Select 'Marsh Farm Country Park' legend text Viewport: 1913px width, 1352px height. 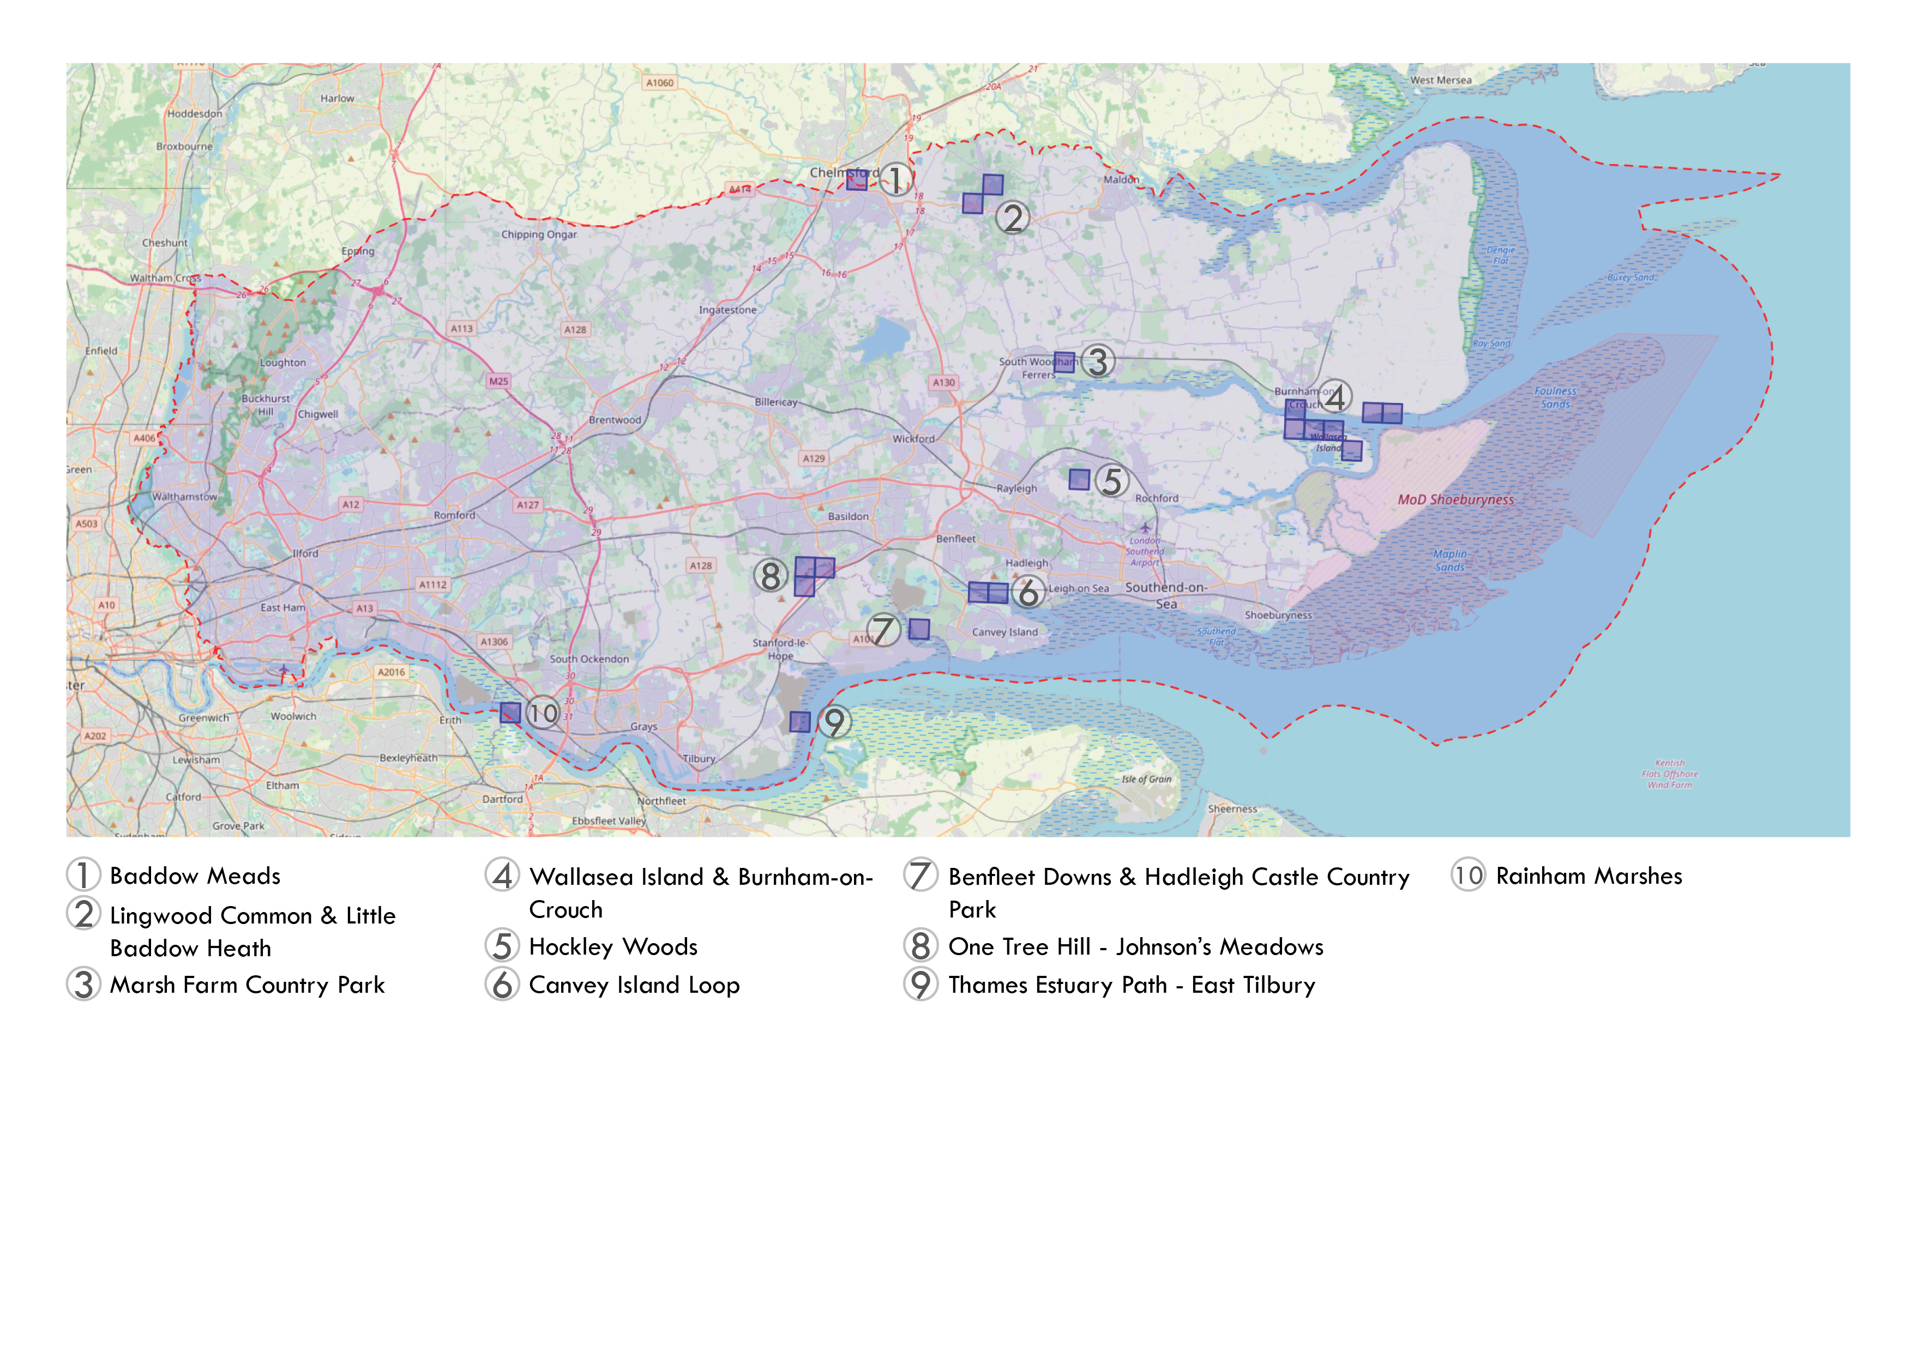248,986
